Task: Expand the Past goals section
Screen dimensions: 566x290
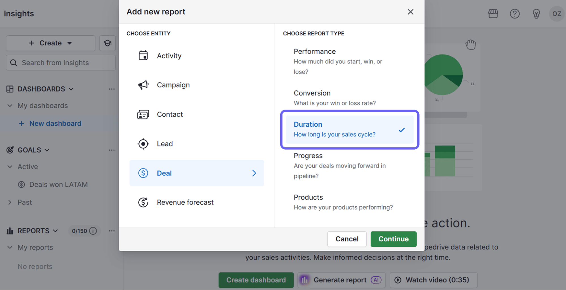Action: pyautogui.click(x=10, y=202)
